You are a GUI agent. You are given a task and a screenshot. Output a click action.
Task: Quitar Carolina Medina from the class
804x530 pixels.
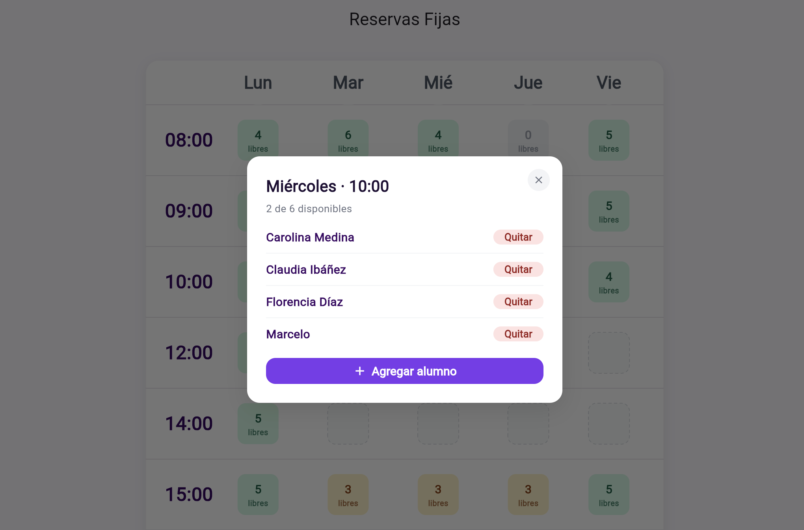(x=518, y=237)
